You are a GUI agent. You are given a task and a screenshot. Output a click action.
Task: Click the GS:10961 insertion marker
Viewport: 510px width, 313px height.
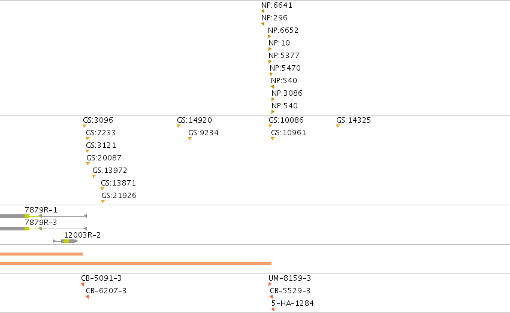point(273,139)
